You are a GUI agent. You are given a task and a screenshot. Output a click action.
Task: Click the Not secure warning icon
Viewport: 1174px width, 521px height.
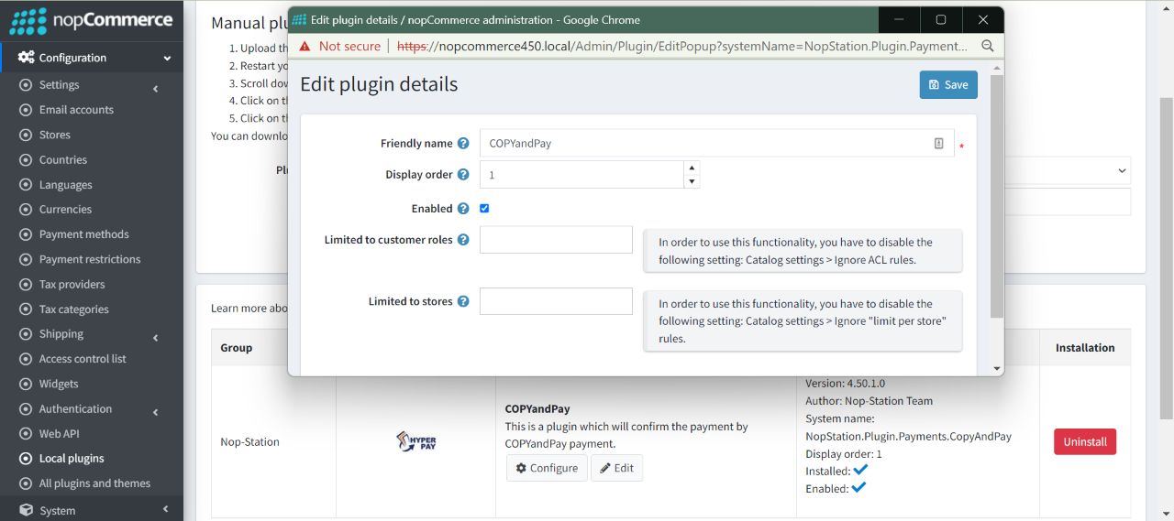pos(305,46)
